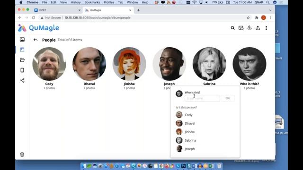
Task: Open Chrome extensions puzzle icon
Action: [x=257, y=17]
